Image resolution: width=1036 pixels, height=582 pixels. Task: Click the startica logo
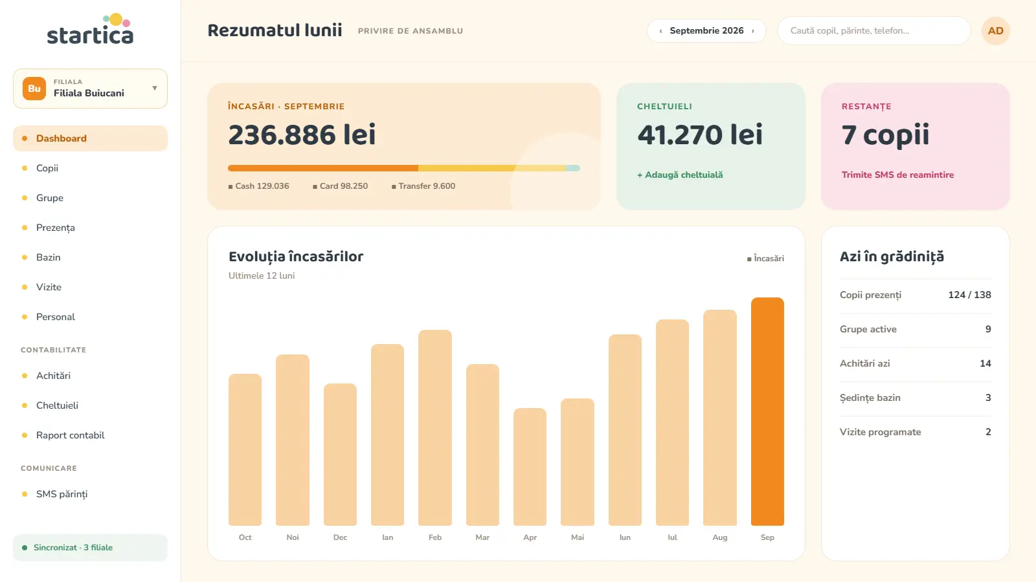(90, 30)
